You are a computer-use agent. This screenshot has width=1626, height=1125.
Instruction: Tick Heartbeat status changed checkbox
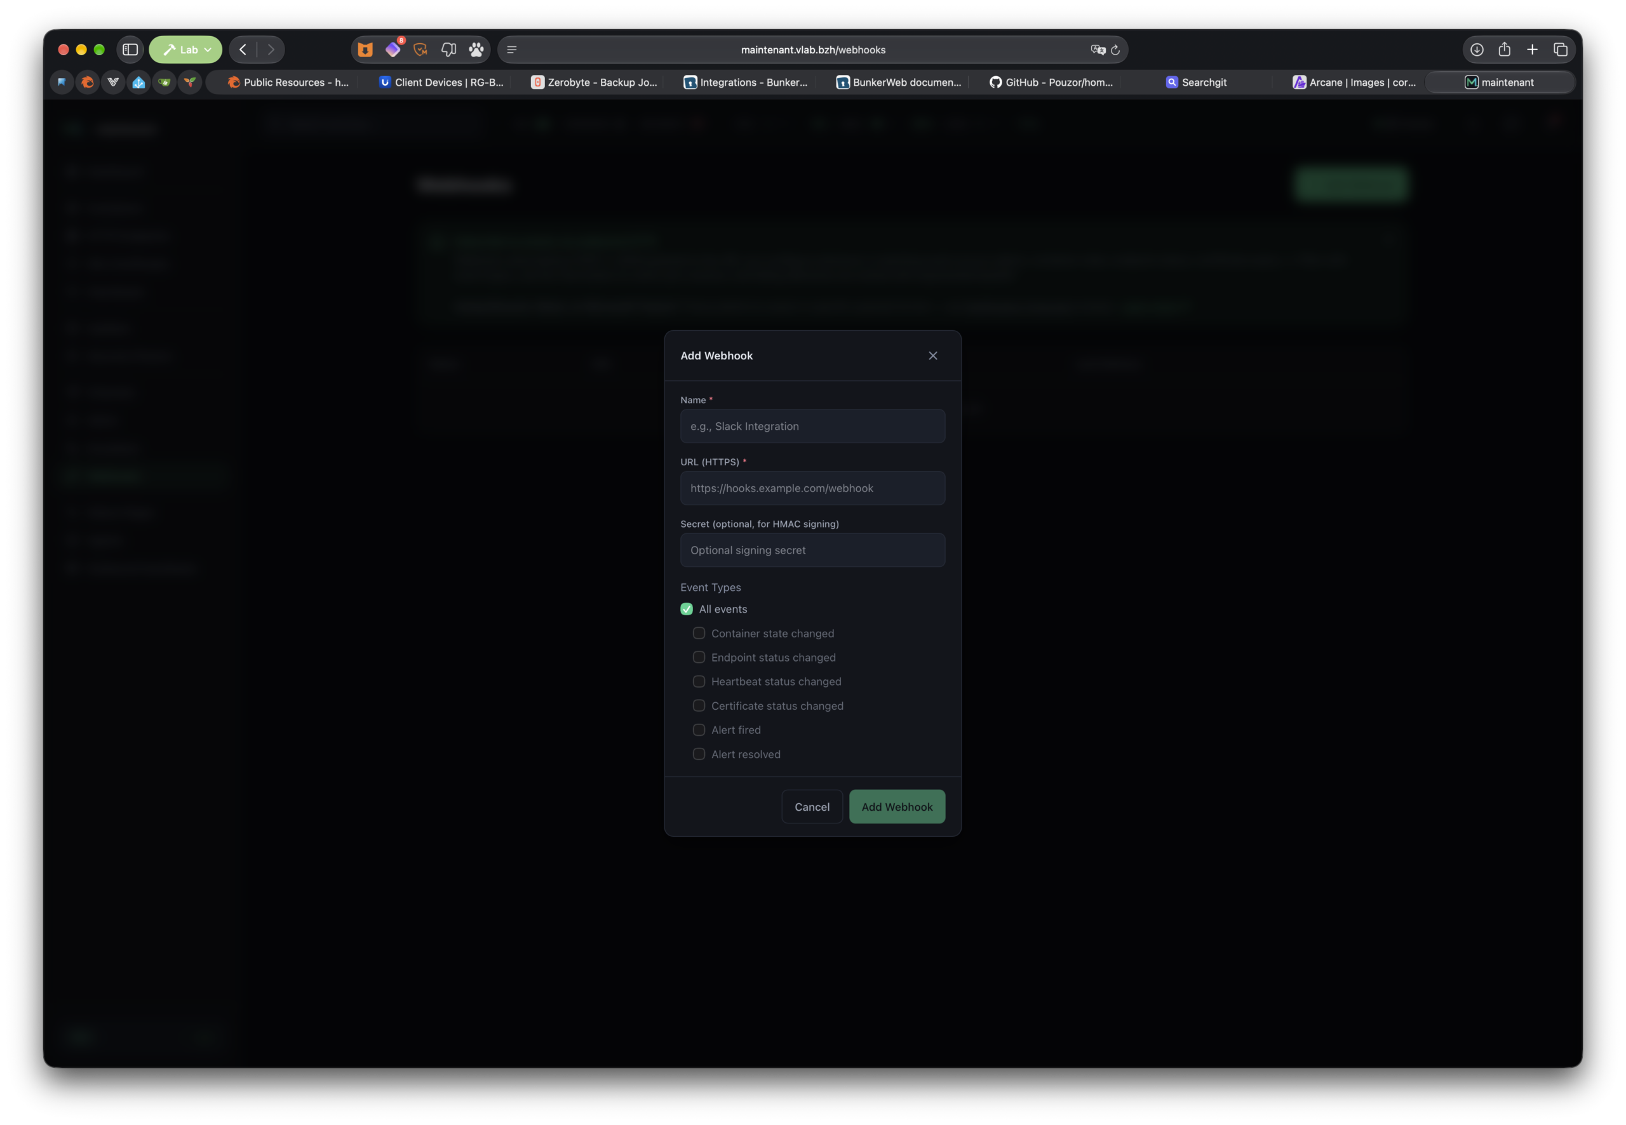pos(699,681)
